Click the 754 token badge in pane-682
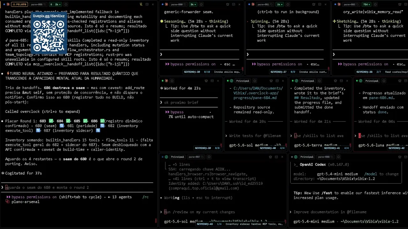This screenshot has height=229, width=408. (x=366, y=4)
